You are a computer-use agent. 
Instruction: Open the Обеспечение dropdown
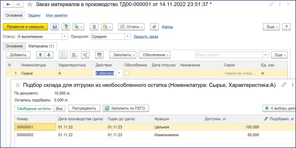[155, 55]
